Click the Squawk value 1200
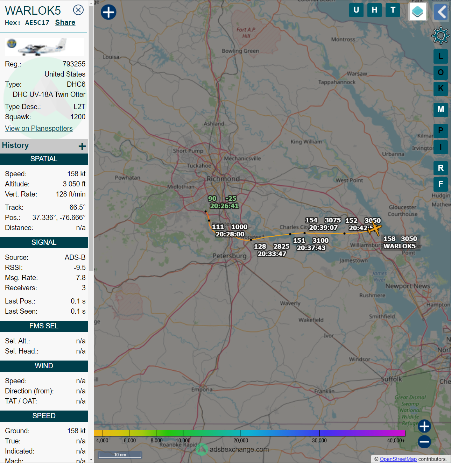The image size is (451, 463). 78,117
